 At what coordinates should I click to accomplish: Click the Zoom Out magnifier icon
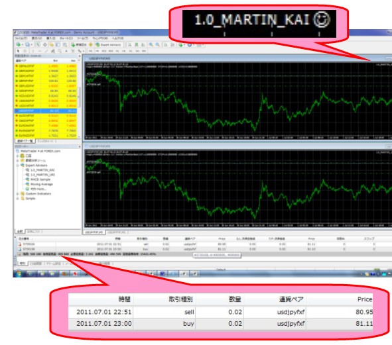point(157,44)
